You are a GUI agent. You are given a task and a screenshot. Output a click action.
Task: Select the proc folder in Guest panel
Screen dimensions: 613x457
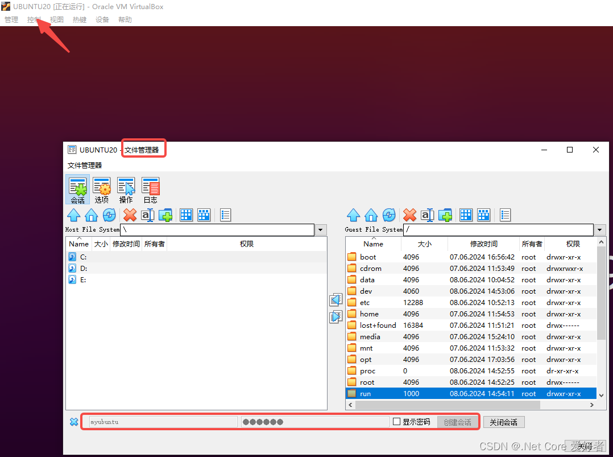pos(471,370)
